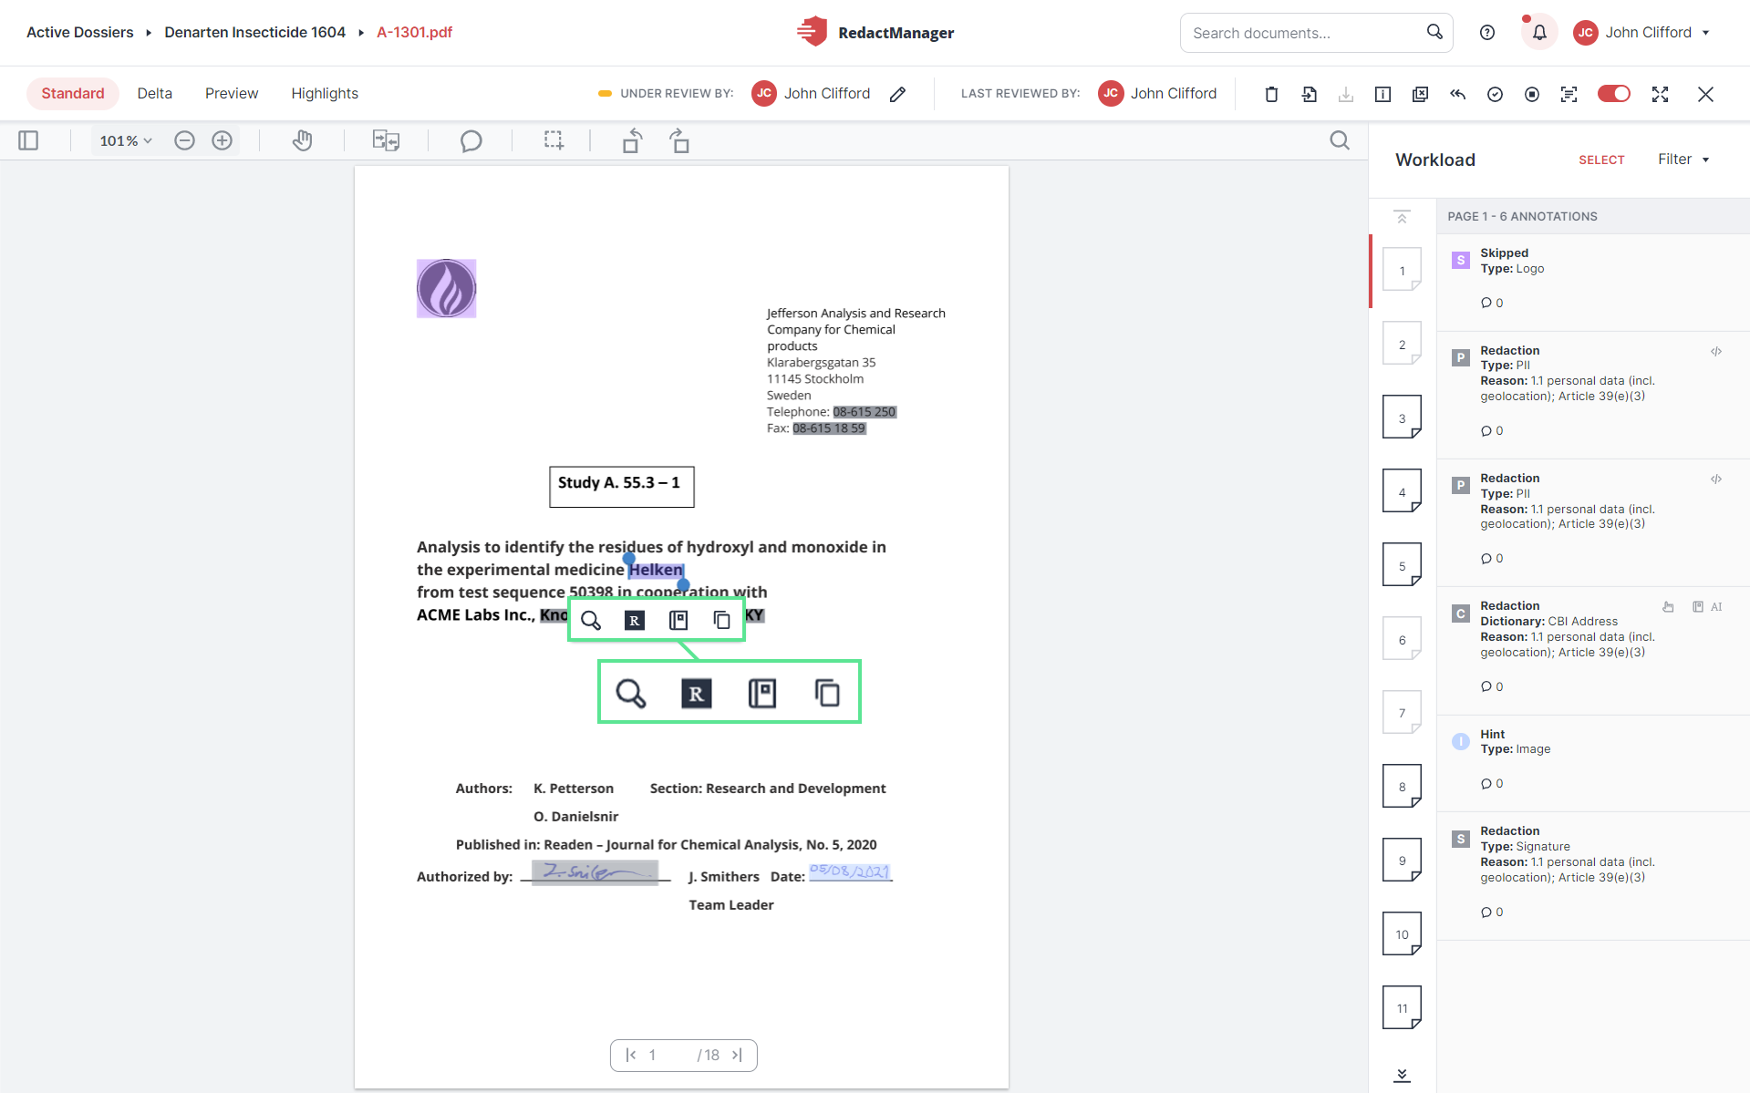
Task: Select the Skipped Logo annotation
Action: point(1593,282)
